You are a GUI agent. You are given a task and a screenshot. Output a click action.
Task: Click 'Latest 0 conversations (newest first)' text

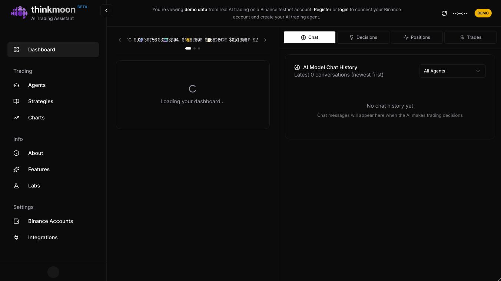click(339, 75)
